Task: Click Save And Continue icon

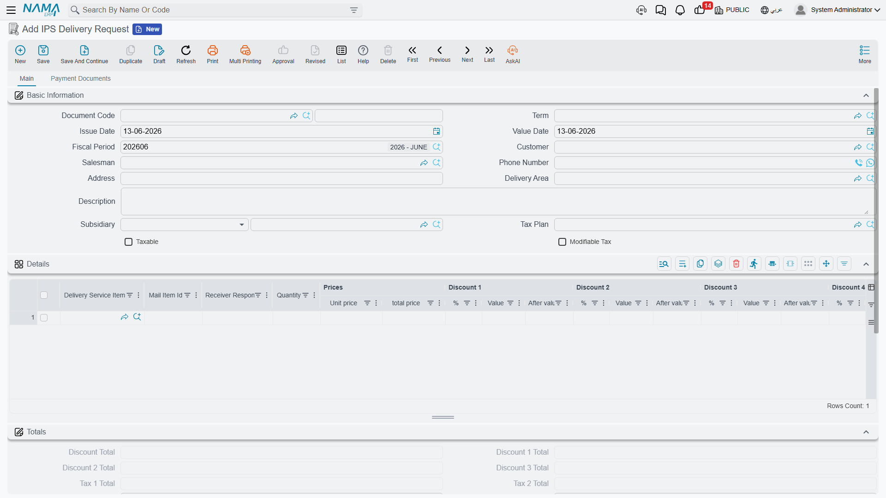Action: (x=84, y=54)
